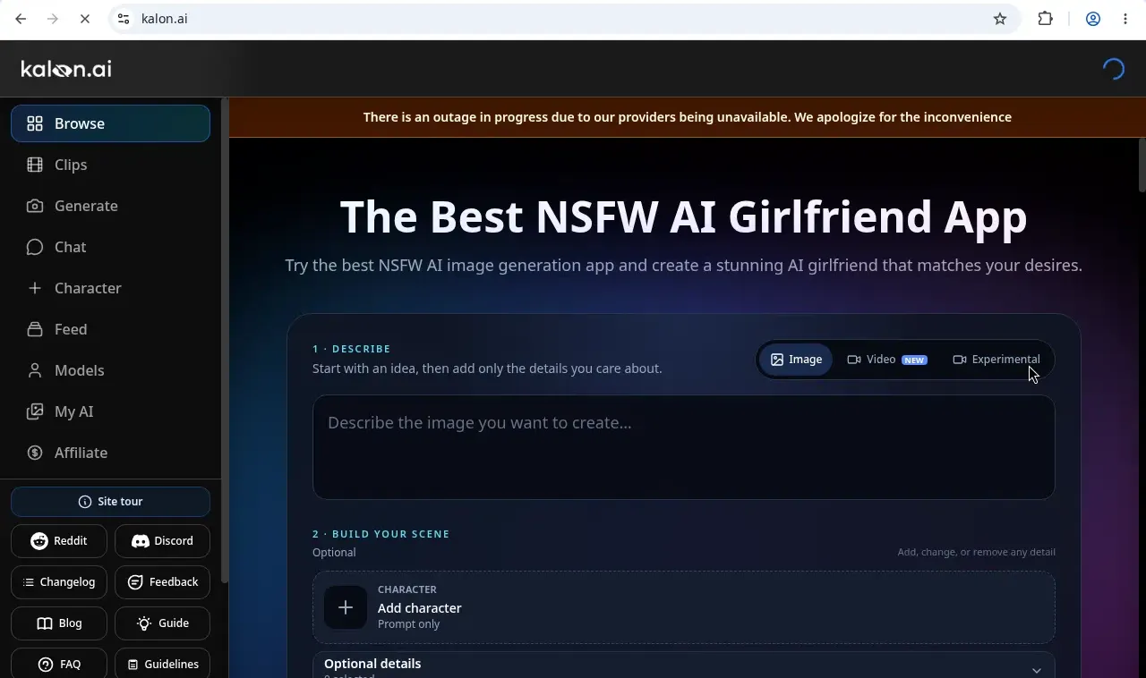Click the "Add, change, or remove any detail" text
Viewport: 1146px width, 678px height.
click(977, 552)
